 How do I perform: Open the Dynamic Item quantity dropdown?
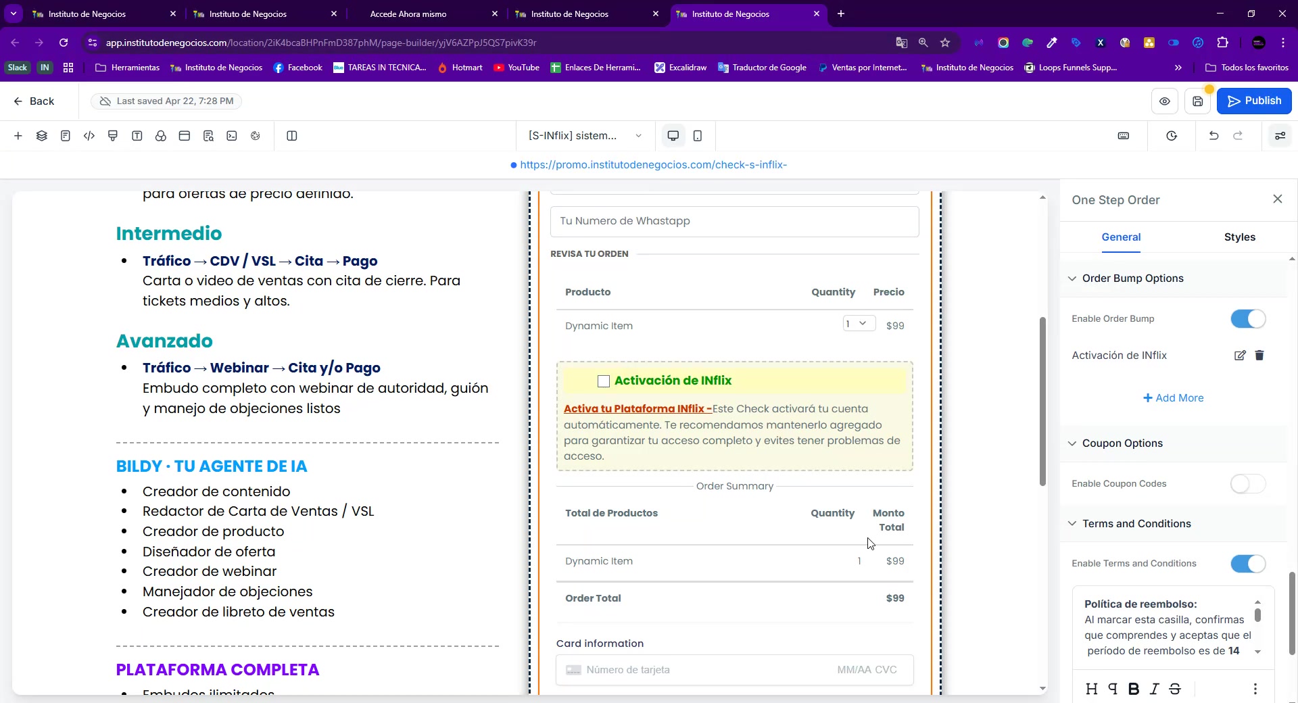click(859, 324)
